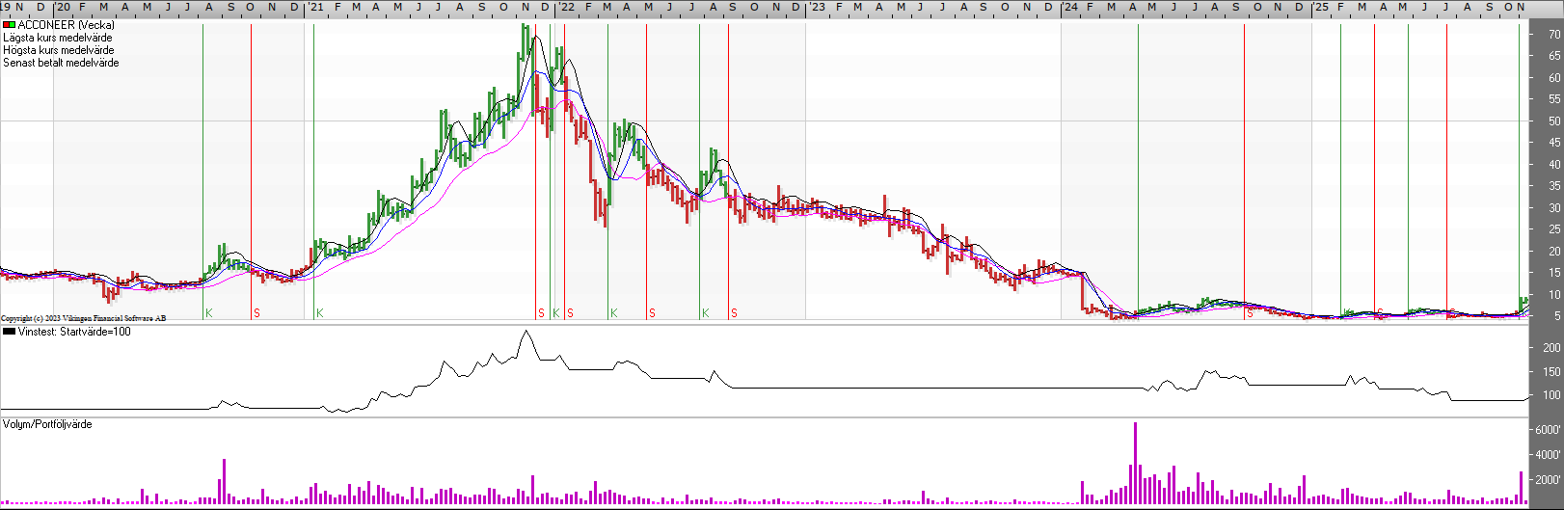Click the Högsta kurs medelvärde legend label
1564x510 pixels.
(58, 50)
